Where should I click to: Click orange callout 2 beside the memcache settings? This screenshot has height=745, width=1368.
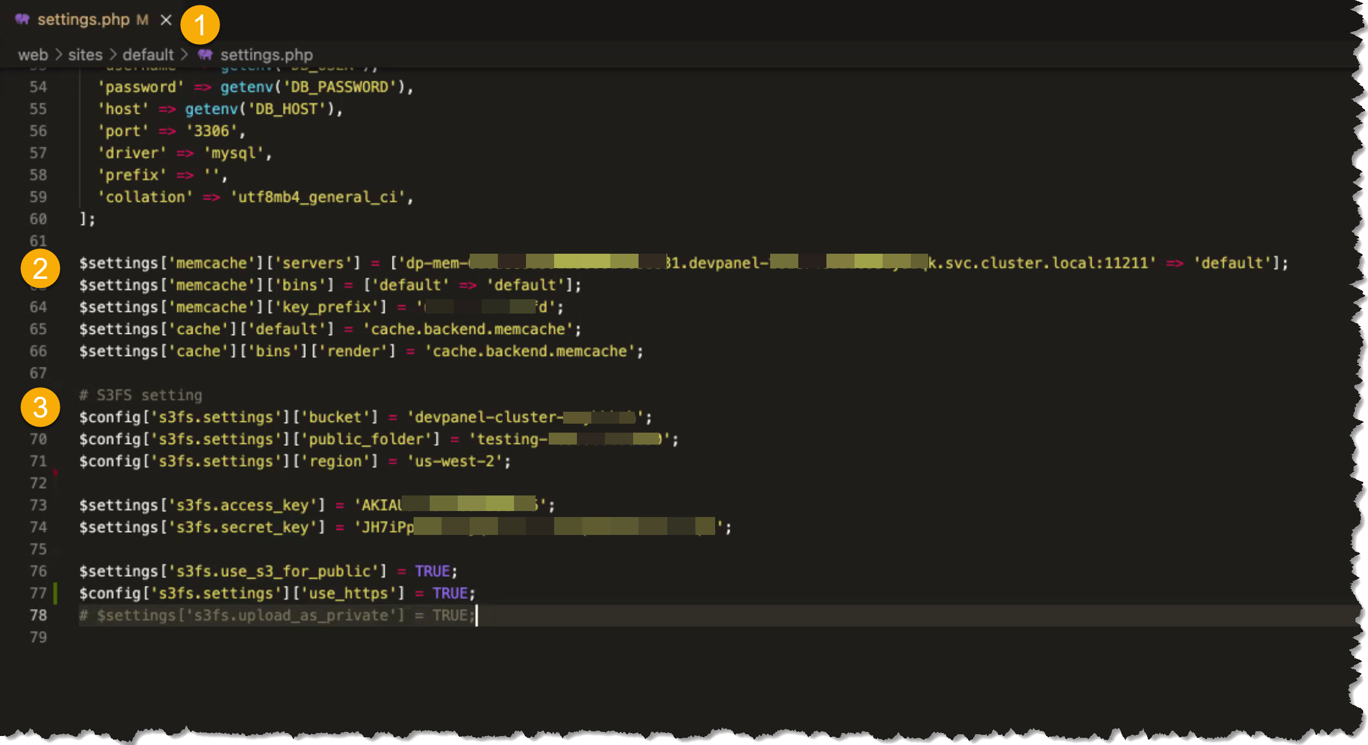tap(39, 269)
